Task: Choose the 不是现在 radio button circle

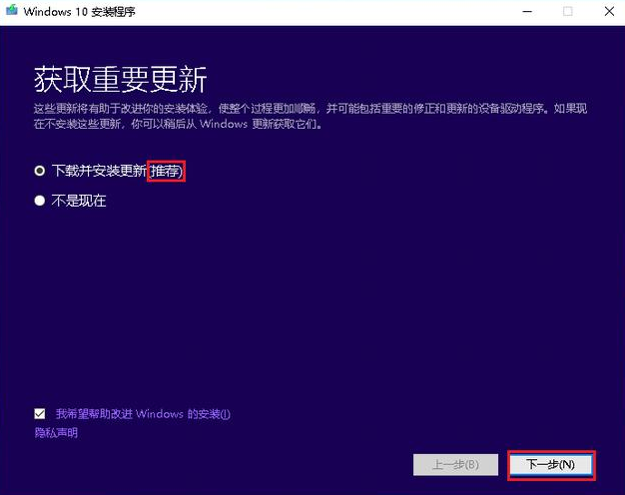Action: [x=40, y=201]
